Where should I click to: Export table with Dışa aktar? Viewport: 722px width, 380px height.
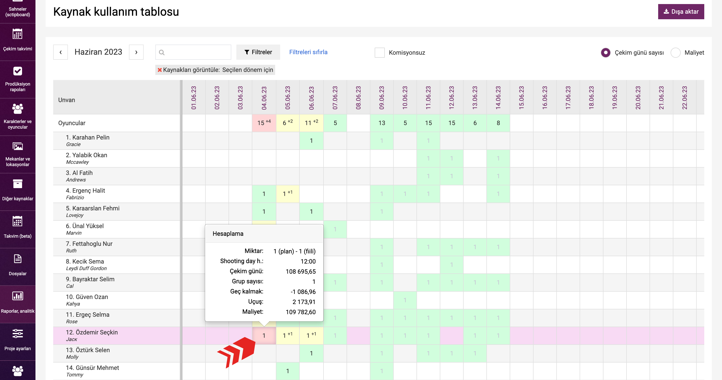681,11
